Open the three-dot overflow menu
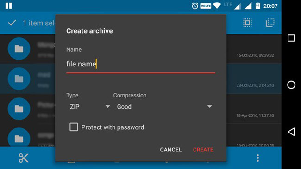This screenshot has height=169, width=301. point(258,158)
